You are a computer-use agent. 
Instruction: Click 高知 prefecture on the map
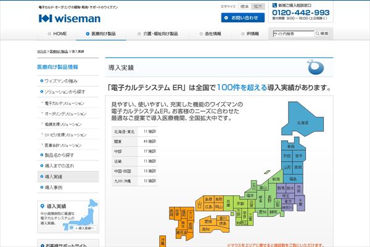pyautogui.click(x=205, y=229)
